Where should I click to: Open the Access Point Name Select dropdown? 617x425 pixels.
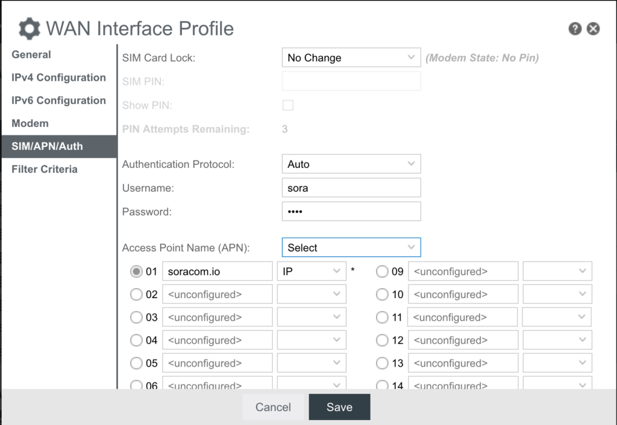[x=351, y=247]
